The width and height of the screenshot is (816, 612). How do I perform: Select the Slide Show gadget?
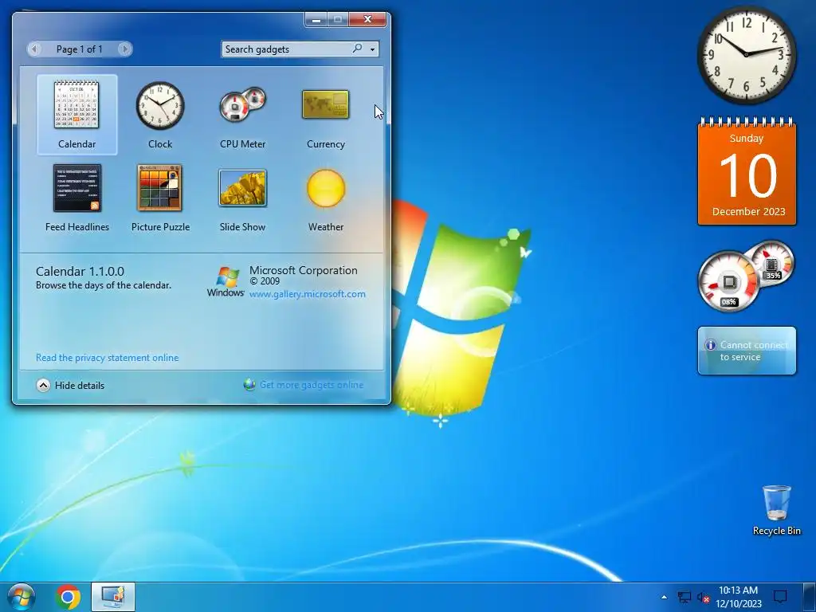pyautogui.click(x=242, y=188)
